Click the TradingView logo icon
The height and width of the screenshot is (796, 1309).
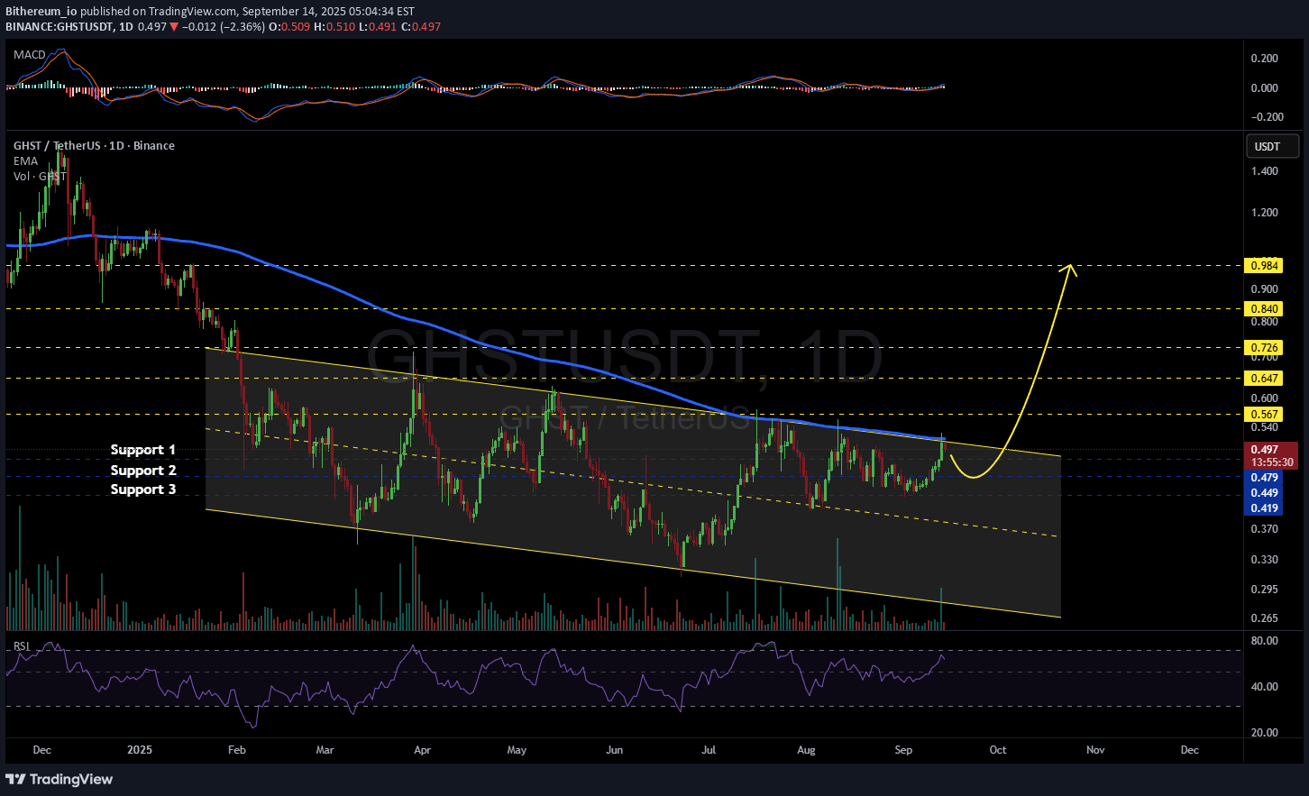15,779
